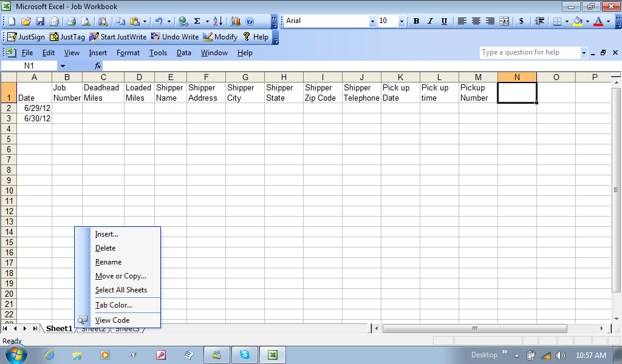Click the Start JustWrite button
The height and width of the screenshot is (364, 622).
(x=118, y=37)
